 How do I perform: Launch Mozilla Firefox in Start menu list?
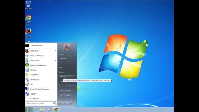click(x=41, y=51)
